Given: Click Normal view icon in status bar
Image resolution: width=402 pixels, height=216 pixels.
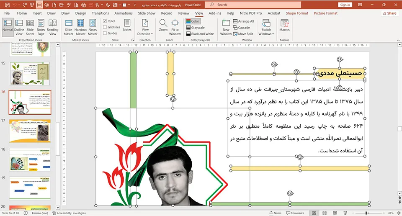Looking at the screenshot, I should tap(314, 213).
